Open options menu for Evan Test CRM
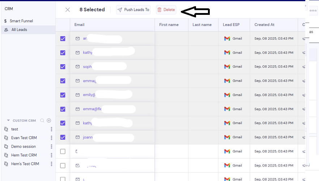The height and width of the screenshot is (181, 319). coord(51,138)
